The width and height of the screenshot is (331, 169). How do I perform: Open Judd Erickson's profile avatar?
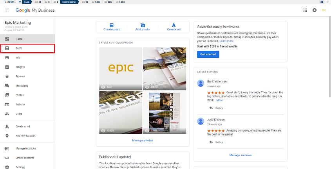[x=201, y=121]
